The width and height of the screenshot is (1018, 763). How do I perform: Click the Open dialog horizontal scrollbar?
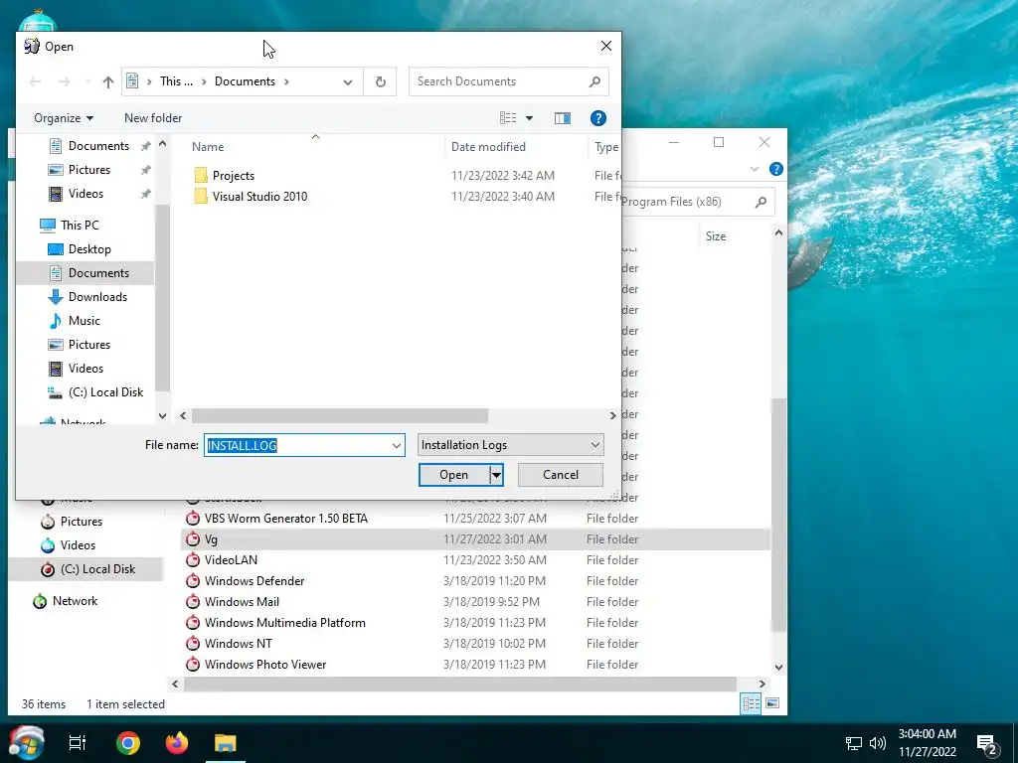pyautogui.click(x=339, y=416)
